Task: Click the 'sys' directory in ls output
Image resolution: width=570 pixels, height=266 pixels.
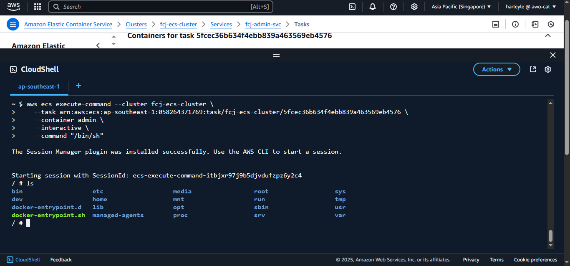Action: pyautogui.click(x=340, y=191)
